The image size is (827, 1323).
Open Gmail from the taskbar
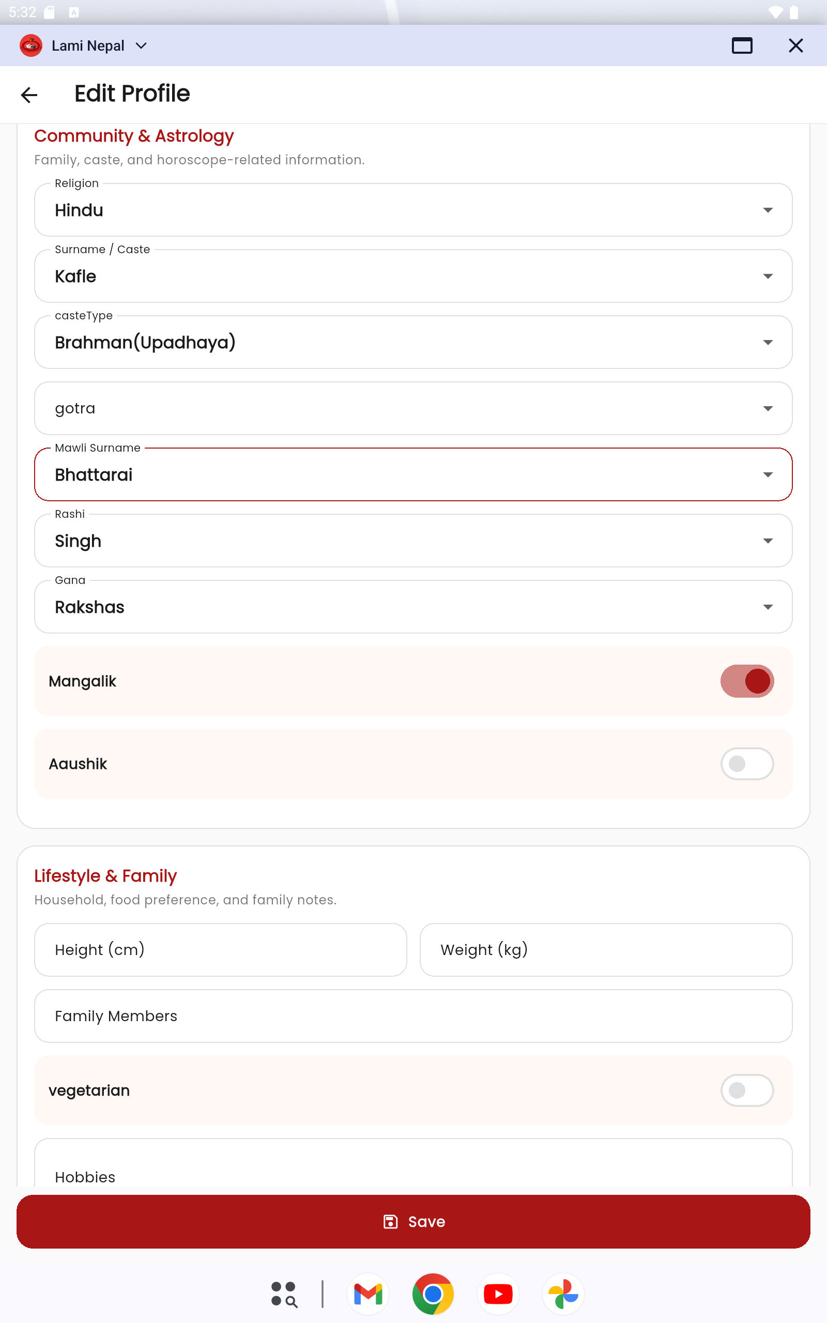pos(368,1294)
